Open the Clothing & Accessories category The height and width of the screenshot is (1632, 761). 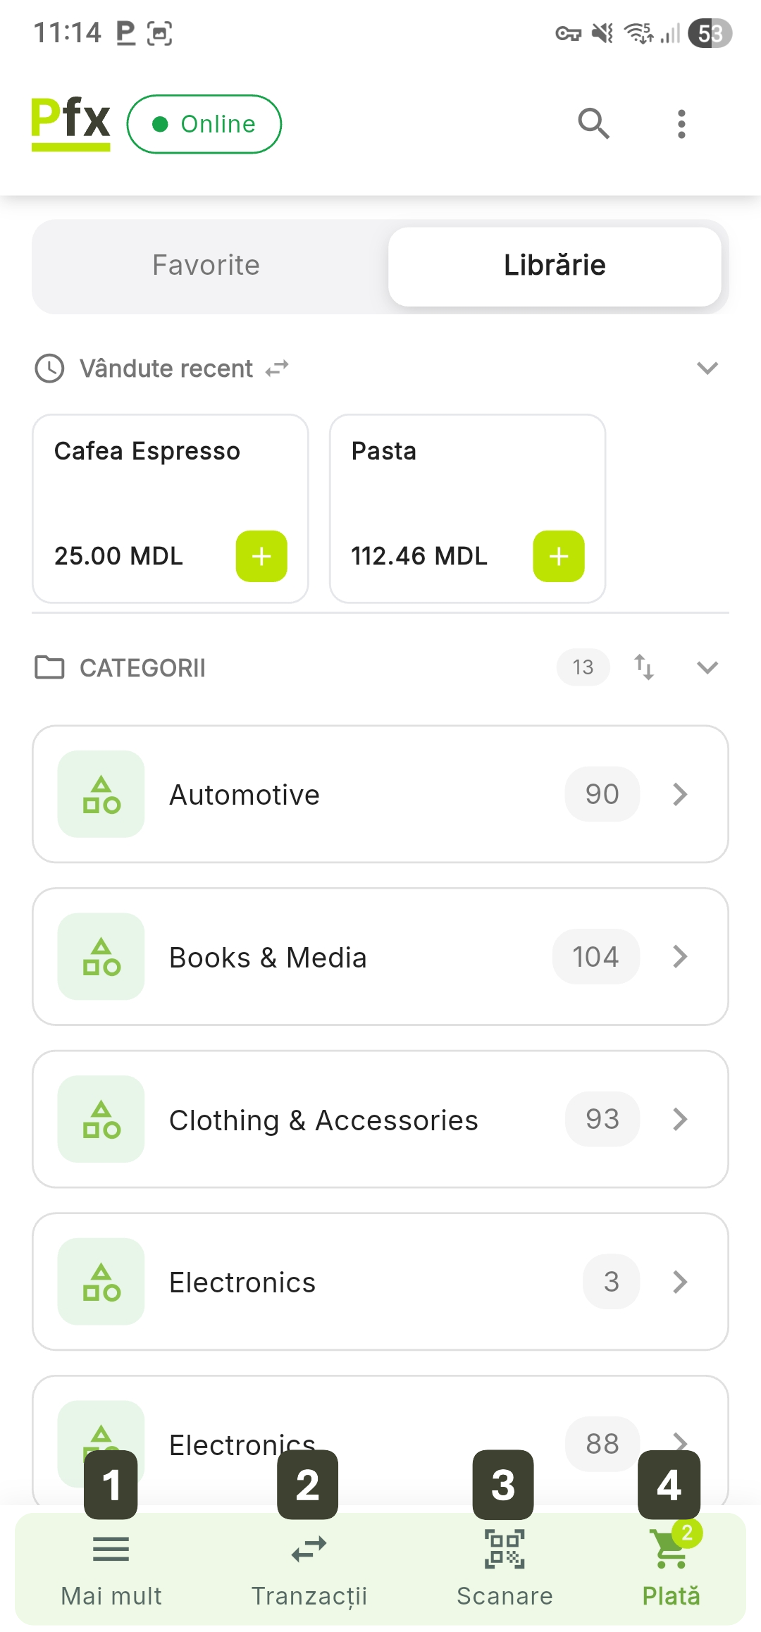coord(380,1119)
